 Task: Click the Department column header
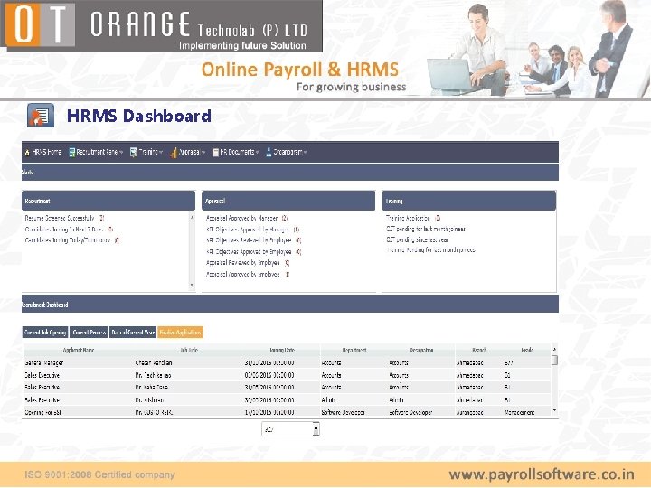[x=354, y=351]
